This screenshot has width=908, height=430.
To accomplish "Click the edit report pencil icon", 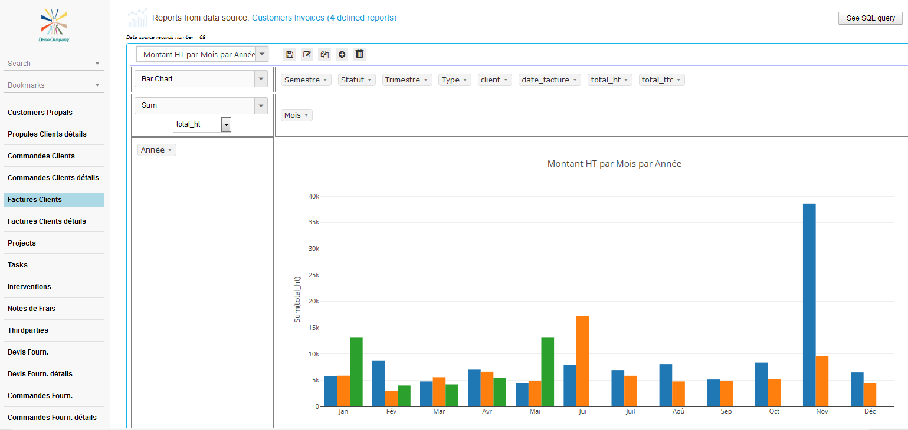I will pos(307,55).
